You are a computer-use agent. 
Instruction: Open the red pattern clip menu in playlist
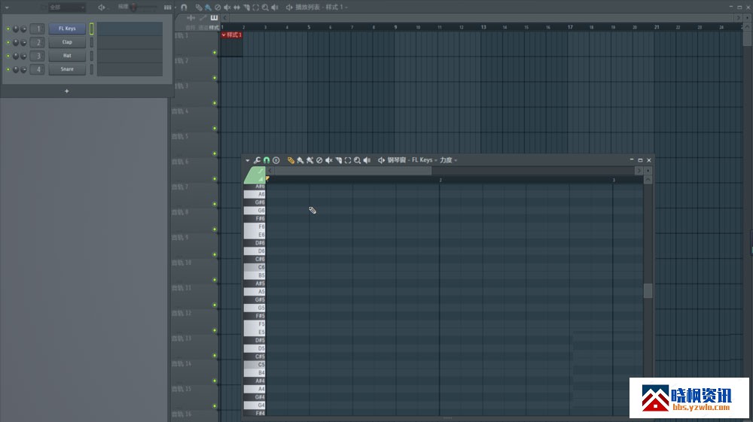[224, 35]
